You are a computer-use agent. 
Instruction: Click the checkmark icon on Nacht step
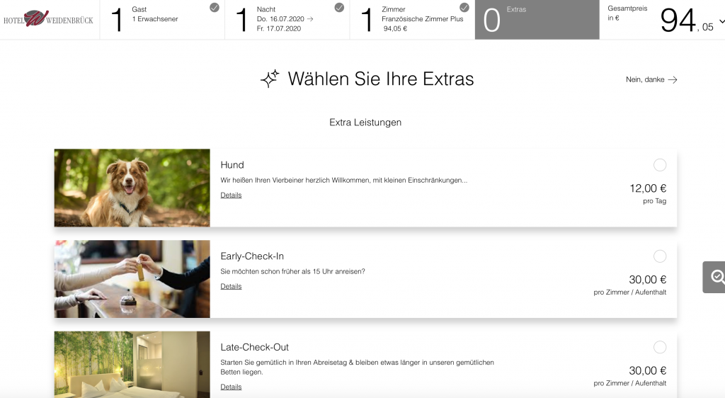[339, 7]
